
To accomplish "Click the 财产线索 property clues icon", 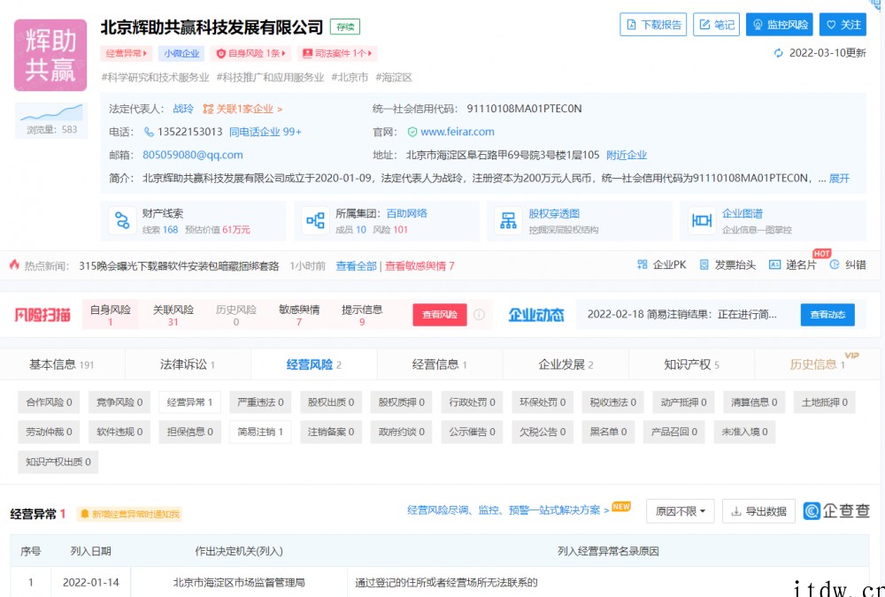I will coord(122,220).
